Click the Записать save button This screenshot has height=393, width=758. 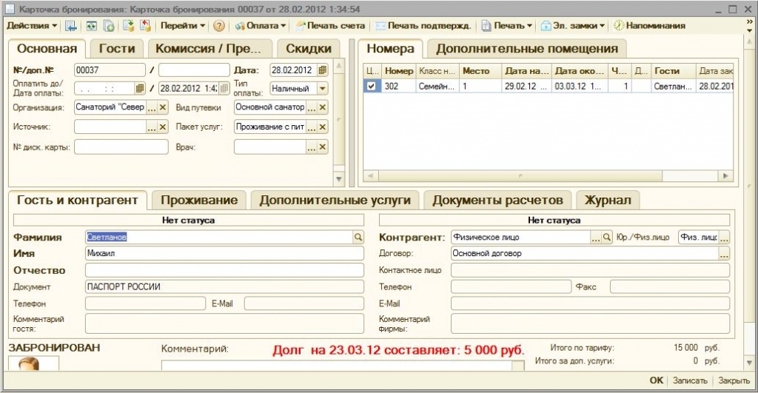point(690,380)
